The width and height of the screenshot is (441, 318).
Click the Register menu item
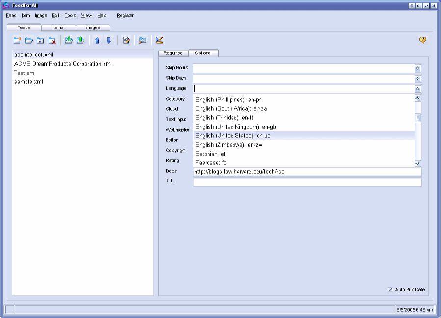[x=125, y=15]
